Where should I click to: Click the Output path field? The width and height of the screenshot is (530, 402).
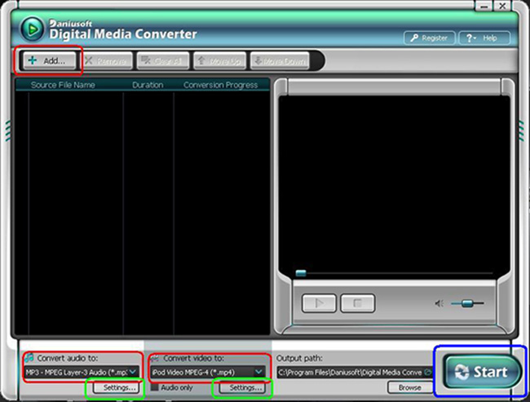(349, 372)
